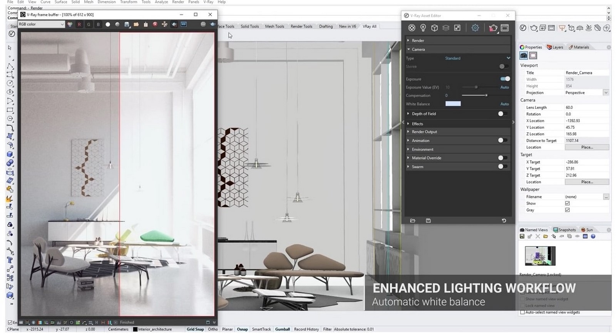Open the camera Type Standard dropdown
Viewport: 616px width, 334px height.
(477, 58)
